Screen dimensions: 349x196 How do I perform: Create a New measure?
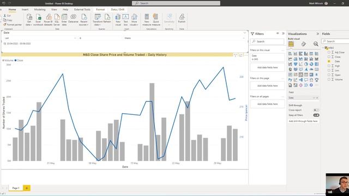pos(147,20)
